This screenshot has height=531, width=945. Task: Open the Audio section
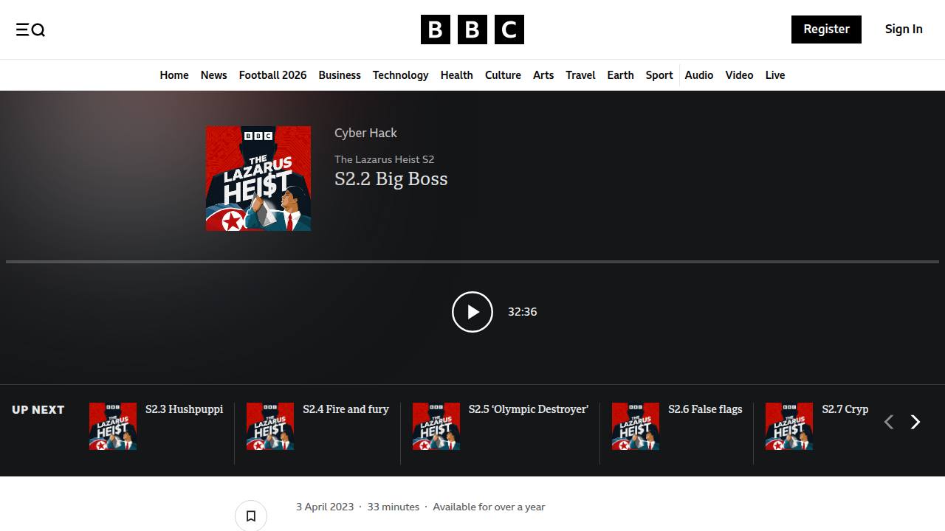699,75
